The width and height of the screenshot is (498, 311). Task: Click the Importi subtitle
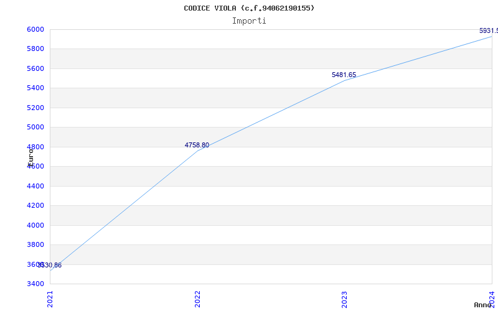point(249,21)
